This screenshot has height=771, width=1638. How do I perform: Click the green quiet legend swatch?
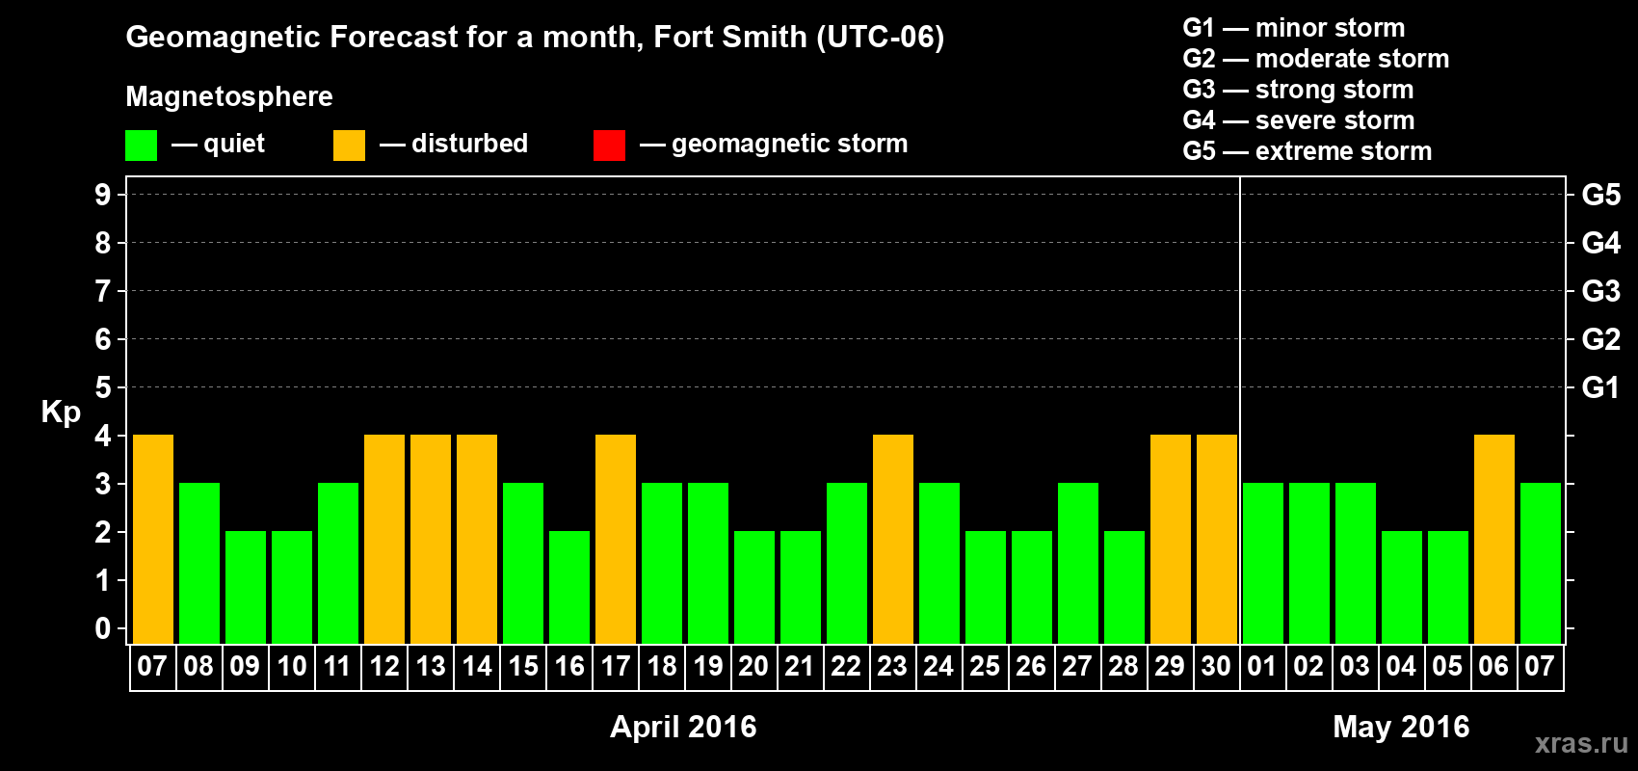(141, 146)
